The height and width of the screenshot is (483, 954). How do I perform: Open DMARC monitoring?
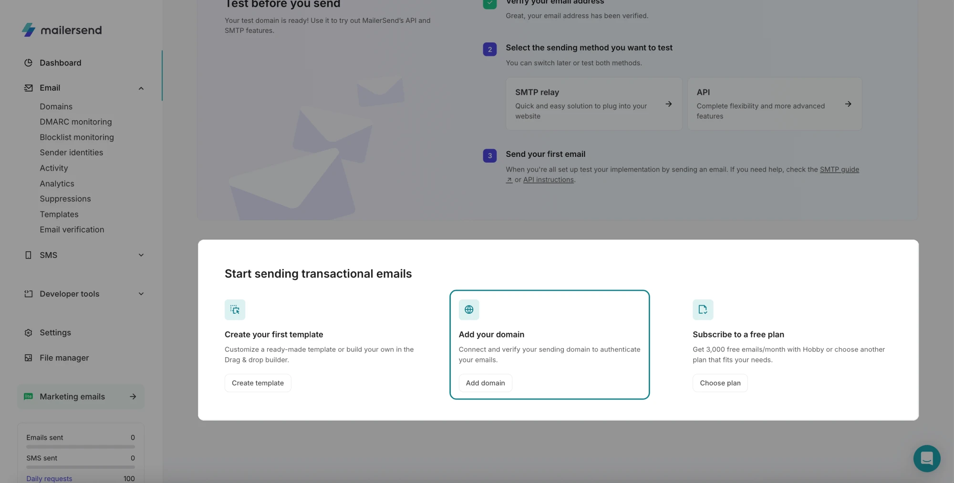tap(75, 122)
